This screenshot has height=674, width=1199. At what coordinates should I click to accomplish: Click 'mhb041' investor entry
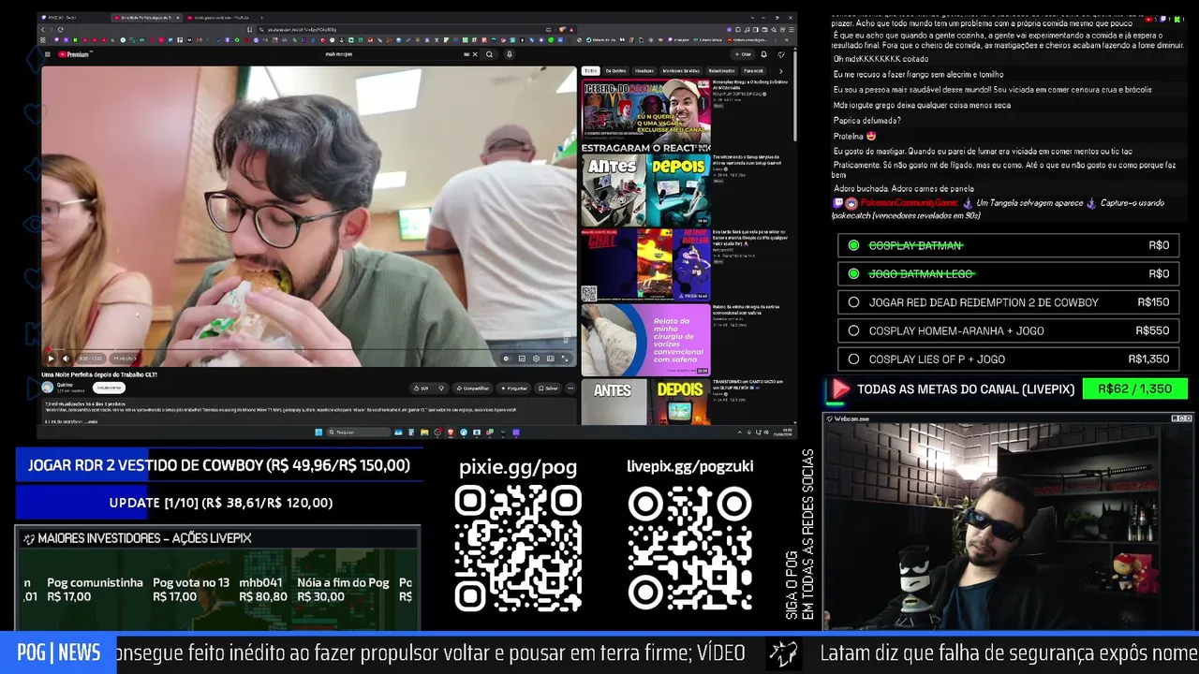pyautogui.click(x=262, y=589)
